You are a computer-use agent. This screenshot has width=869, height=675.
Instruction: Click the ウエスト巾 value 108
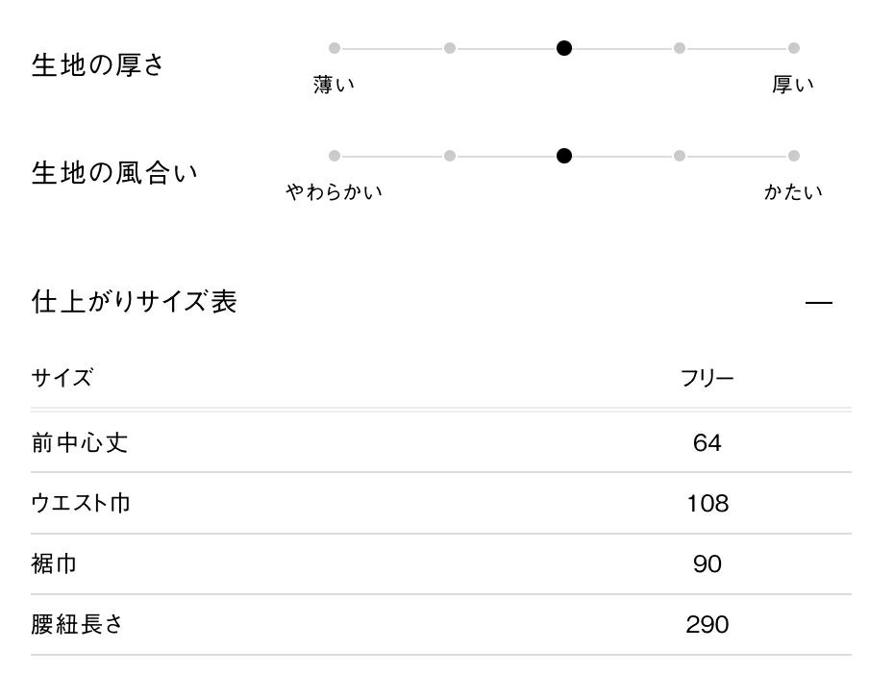[x=708, y=503]
